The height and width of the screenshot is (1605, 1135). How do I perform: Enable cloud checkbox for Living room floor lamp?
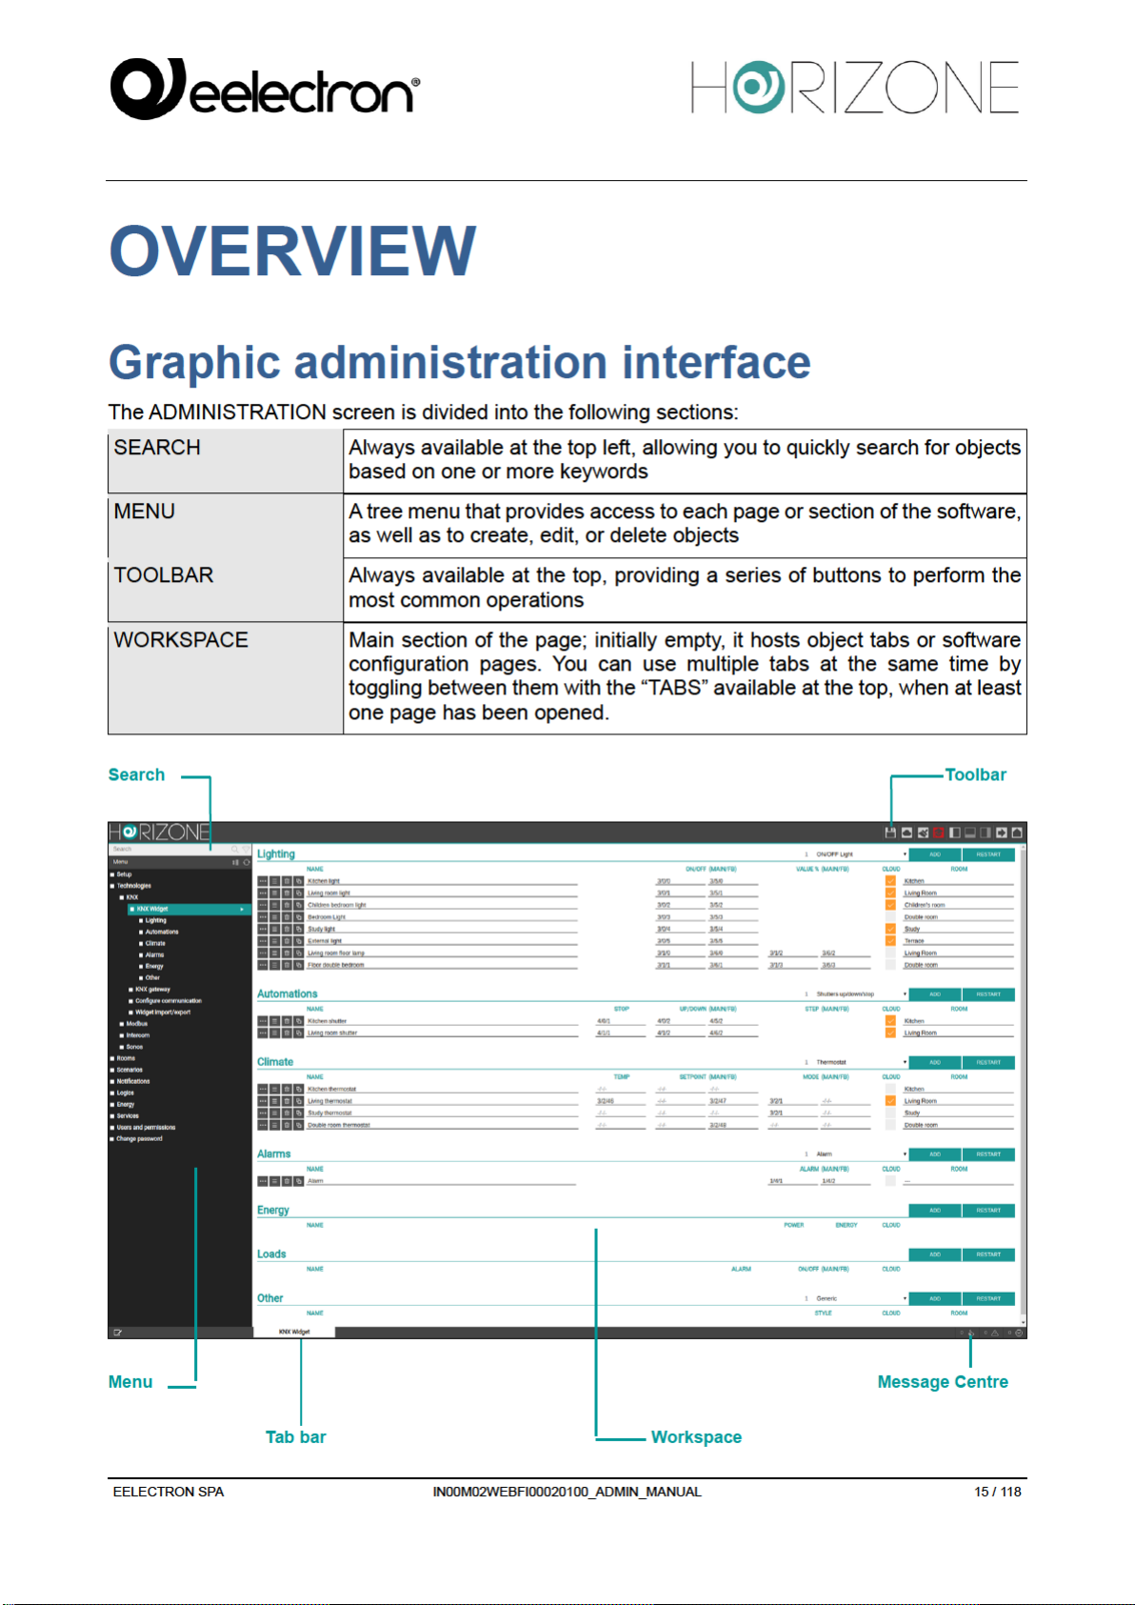click(890, 953)
